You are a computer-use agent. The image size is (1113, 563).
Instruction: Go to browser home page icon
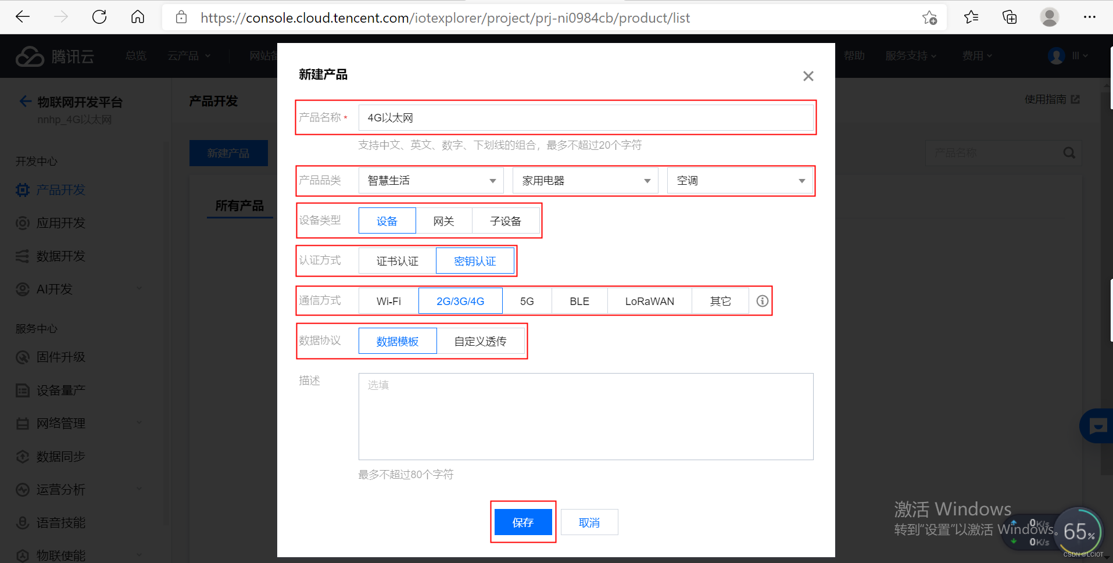[138, 17]
